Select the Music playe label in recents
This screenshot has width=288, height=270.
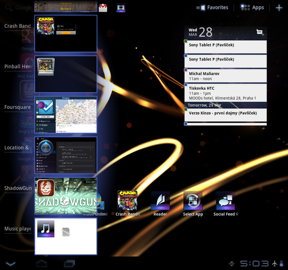click(18, 229)
